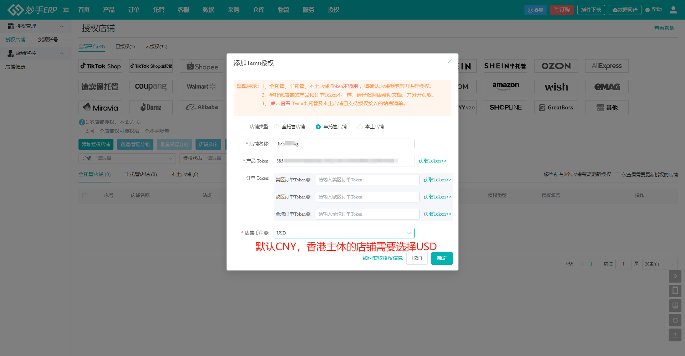685x356 pixels.
Task: Choose 半托管店铺 store type radio
Action: (x=318, y=127)
